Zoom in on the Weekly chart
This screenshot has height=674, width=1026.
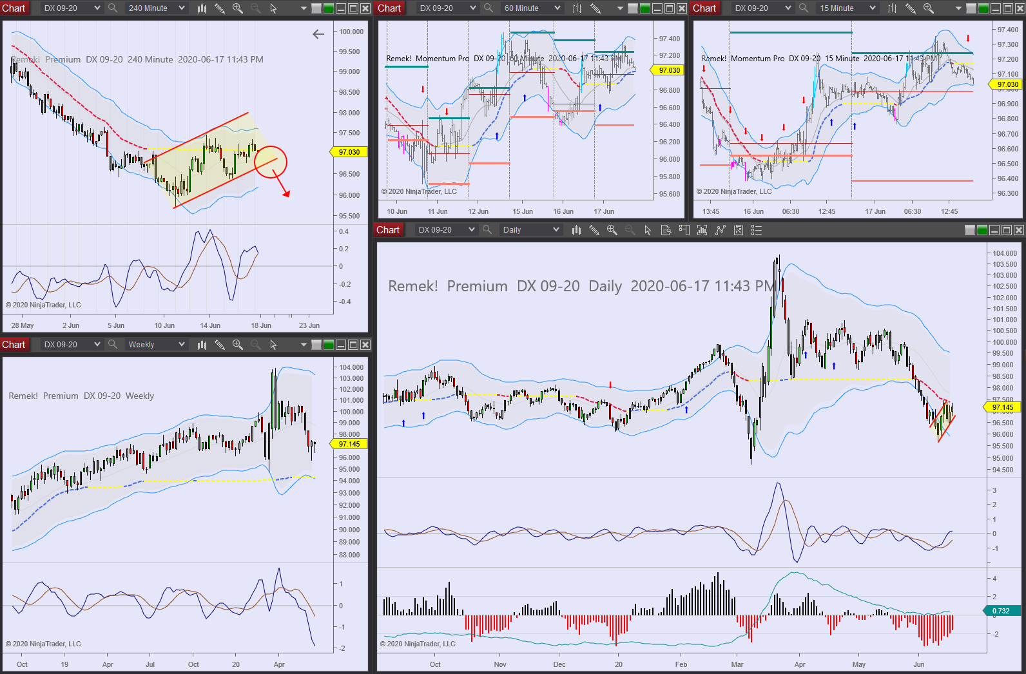238,345
